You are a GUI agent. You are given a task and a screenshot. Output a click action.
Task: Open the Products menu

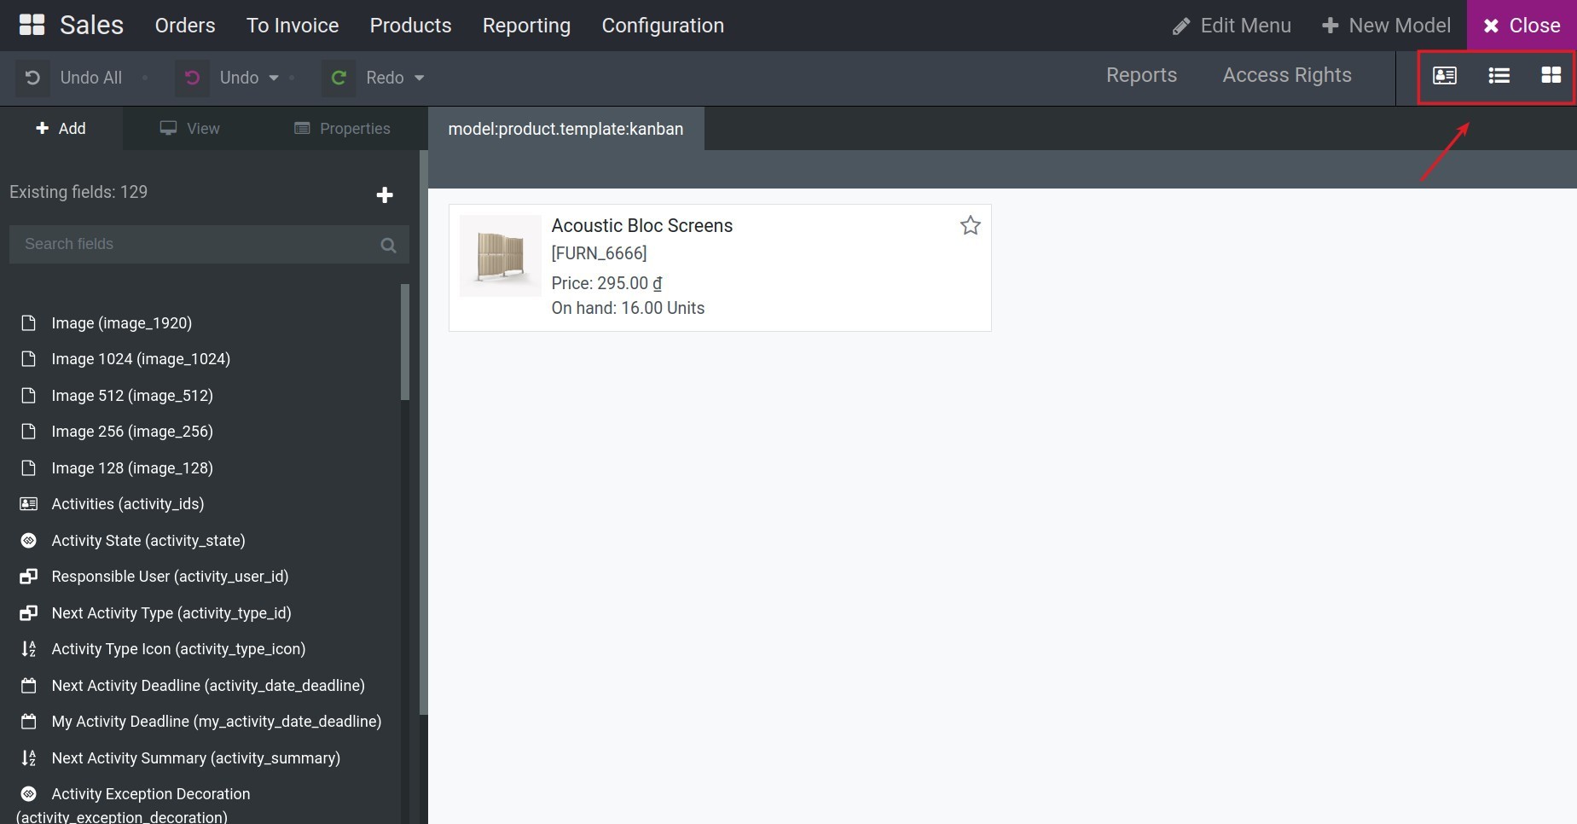[410, 26]
